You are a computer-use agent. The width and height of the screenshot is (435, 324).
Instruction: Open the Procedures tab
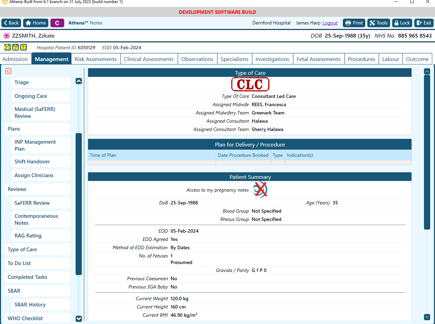point(361,59)
